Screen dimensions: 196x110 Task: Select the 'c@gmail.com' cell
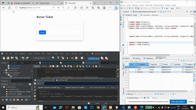[166, 72]
